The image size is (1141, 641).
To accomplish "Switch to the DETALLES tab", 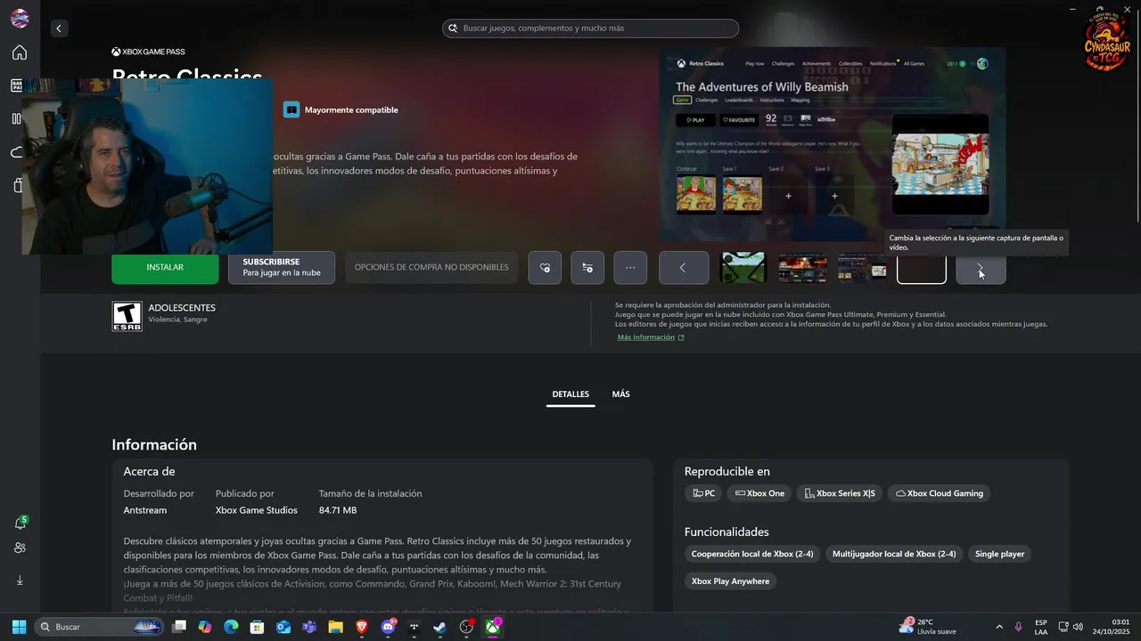I will (570, 394).
